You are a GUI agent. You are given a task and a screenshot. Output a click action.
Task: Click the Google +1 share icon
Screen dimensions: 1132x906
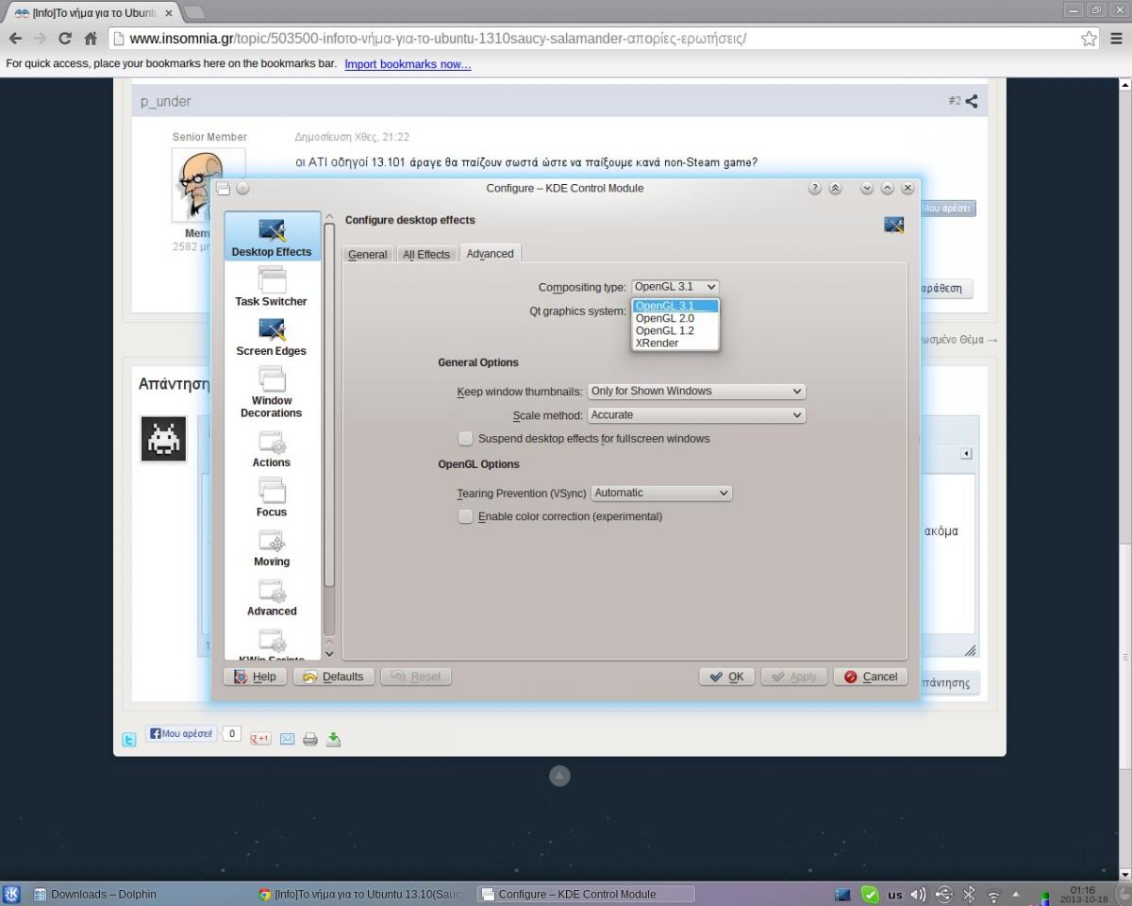coord(260,738)
